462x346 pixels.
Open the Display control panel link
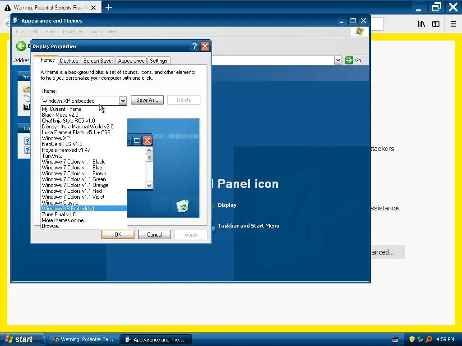pos(227,205)
